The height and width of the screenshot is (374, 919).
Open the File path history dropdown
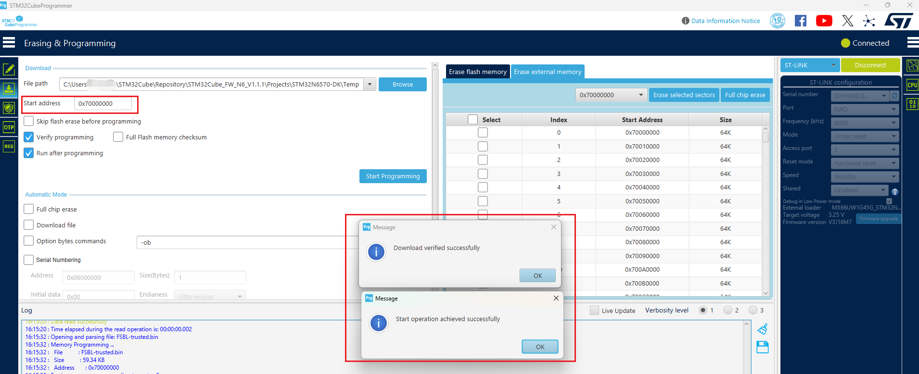[x=370, y=84]
